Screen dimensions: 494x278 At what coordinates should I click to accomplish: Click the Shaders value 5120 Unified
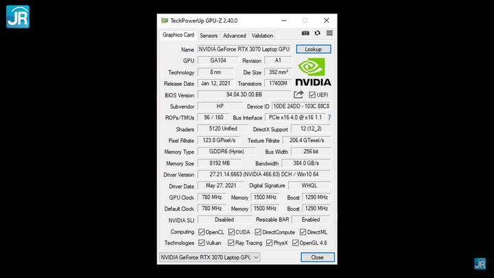[x=223, y=129]
